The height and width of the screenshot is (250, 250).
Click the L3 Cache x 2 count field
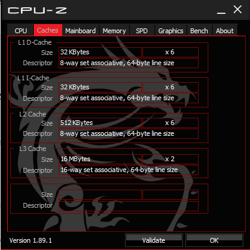[x=170, y=159]
